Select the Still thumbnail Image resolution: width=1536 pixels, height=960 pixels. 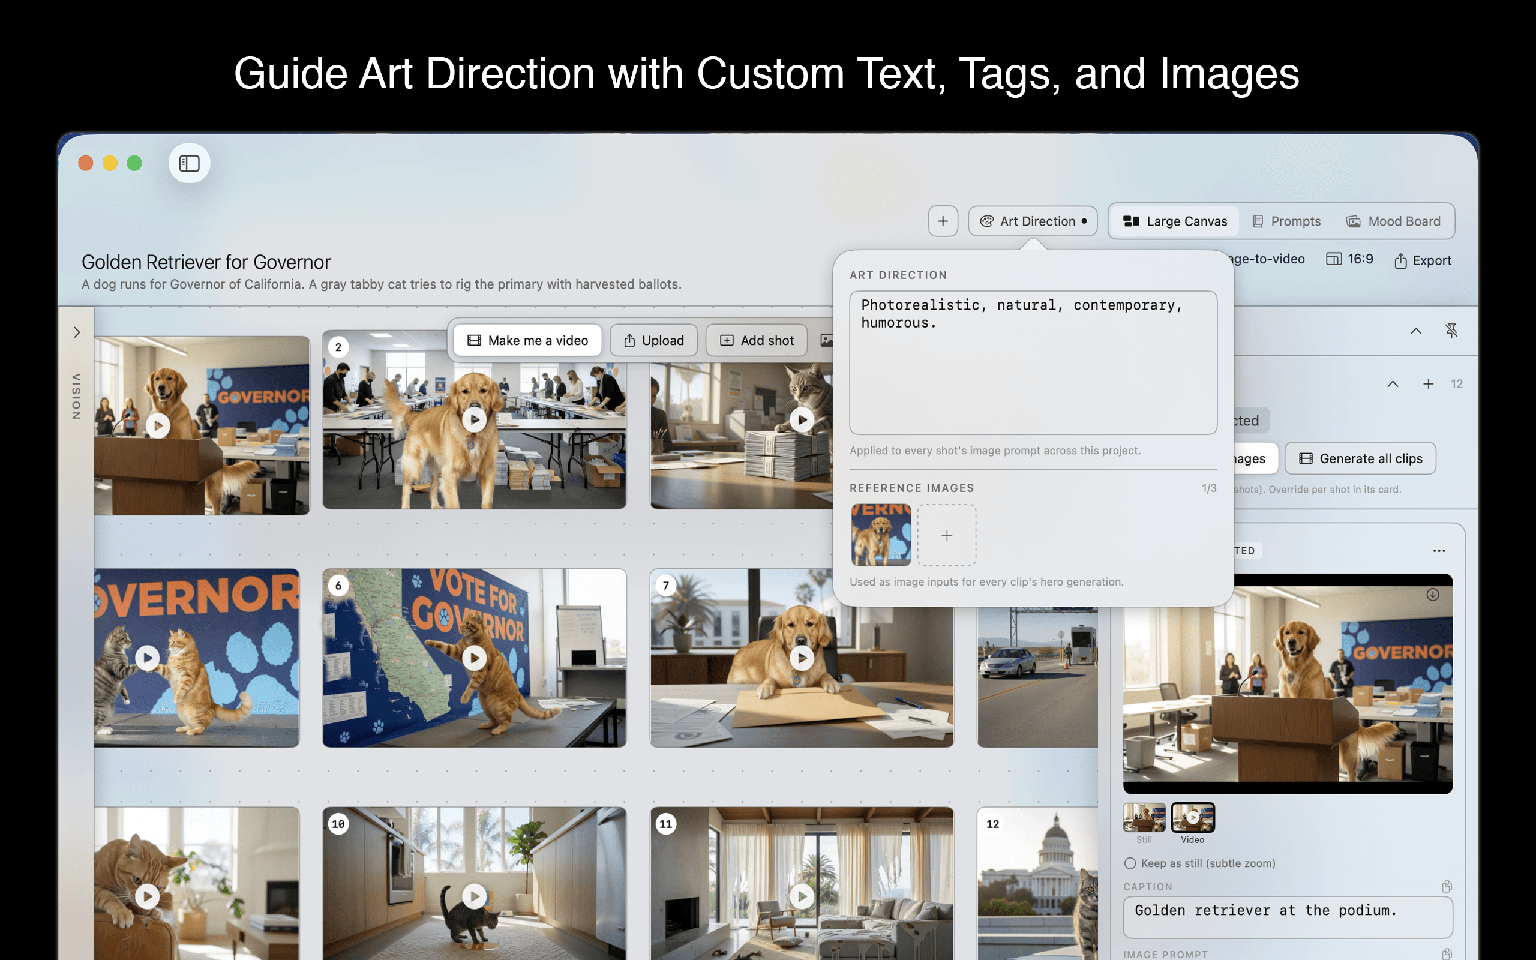point(1144,818)
